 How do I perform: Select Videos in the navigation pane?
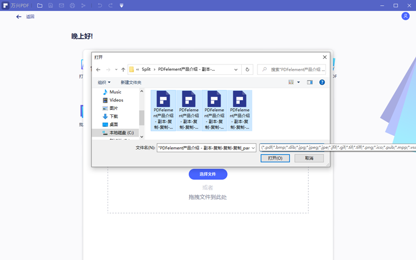pyautogui.click(x=116, y=100)
